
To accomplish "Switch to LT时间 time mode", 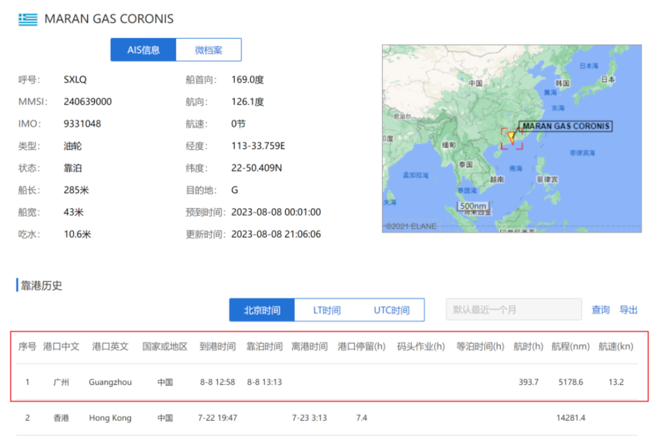I will click(327, 310).
